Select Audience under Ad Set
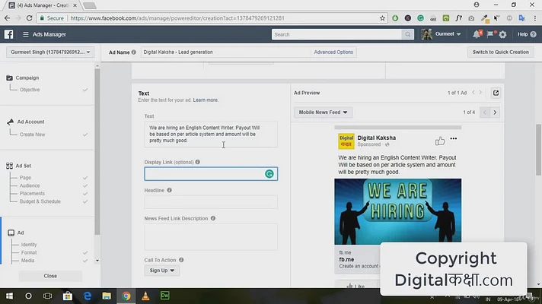The height and width of the screenshot is (304, 542). point(30,185)
